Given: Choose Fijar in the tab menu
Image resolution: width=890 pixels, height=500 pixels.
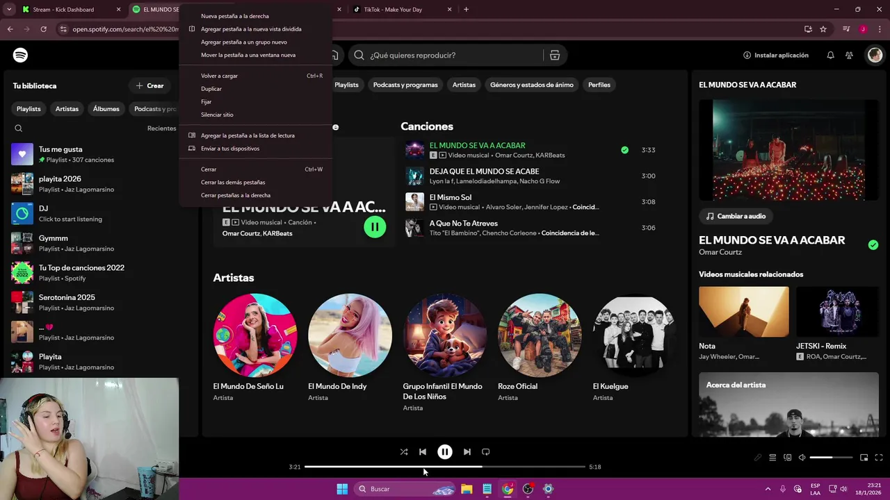Looking at the screenshot, I should coord(255,102).
